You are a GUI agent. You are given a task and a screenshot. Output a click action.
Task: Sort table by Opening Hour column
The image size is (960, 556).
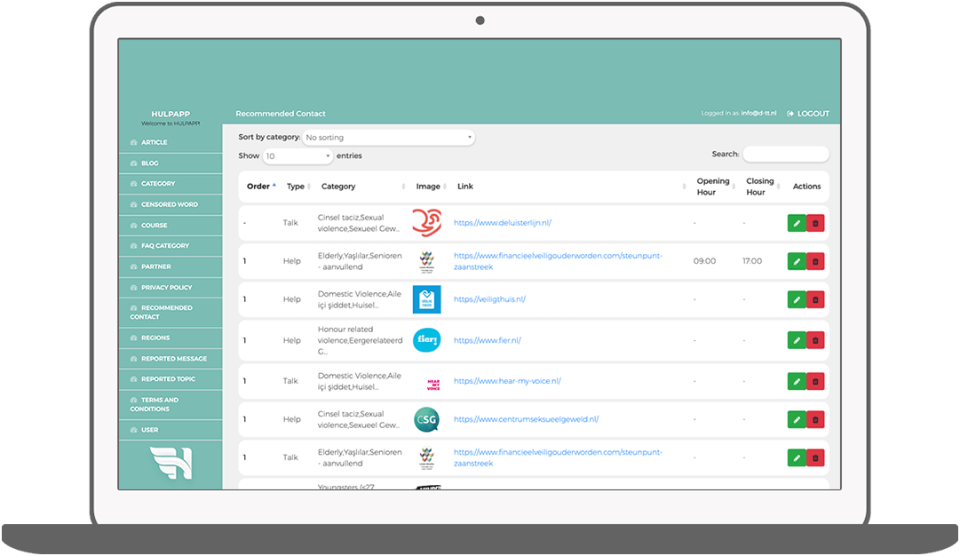pos(716,187)
